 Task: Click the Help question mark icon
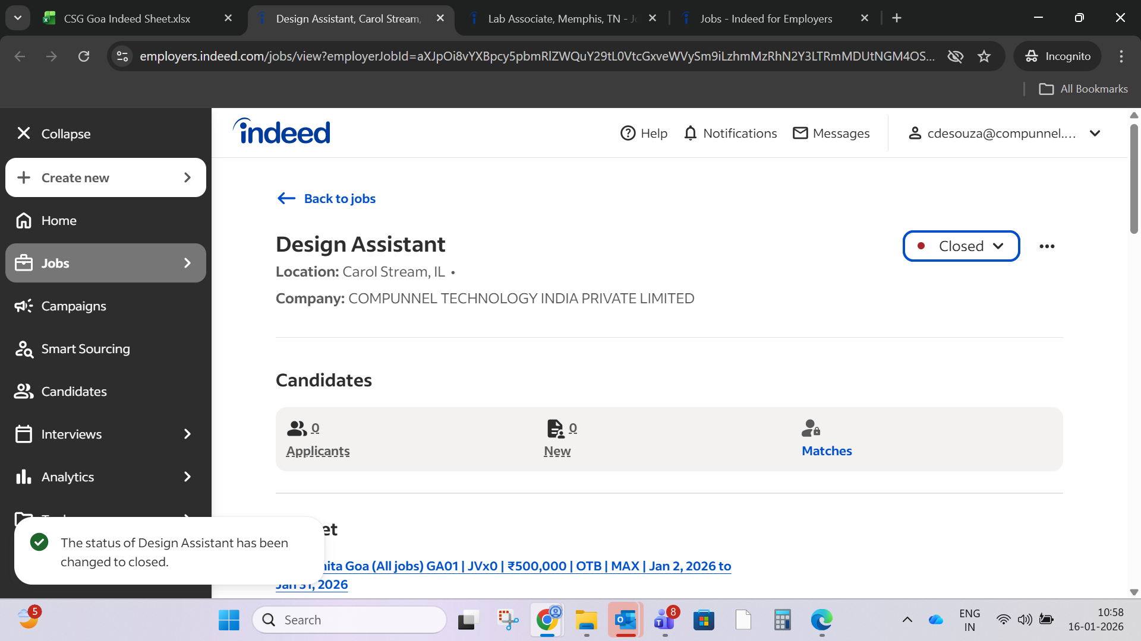coord(628,134)
